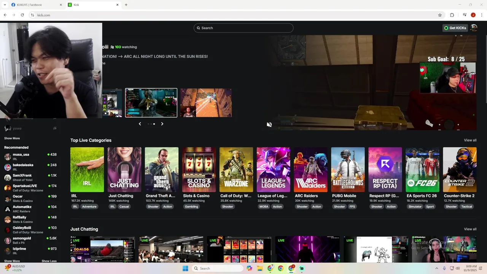Open SpartakusLIVE recommended channel

30,188
